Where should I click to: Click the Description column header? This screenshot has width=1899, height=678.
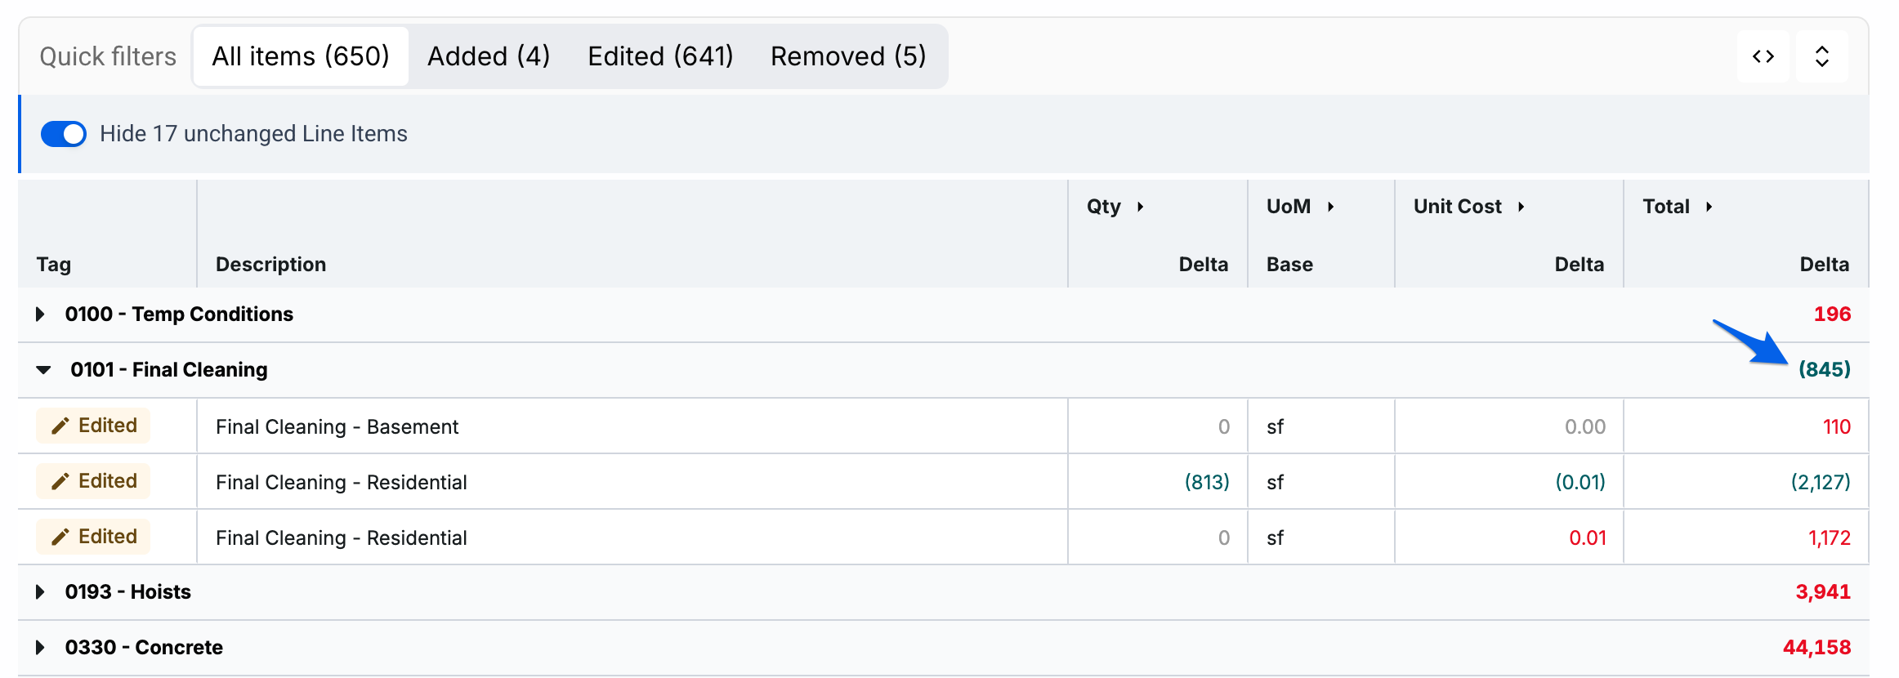click(270, 265)
